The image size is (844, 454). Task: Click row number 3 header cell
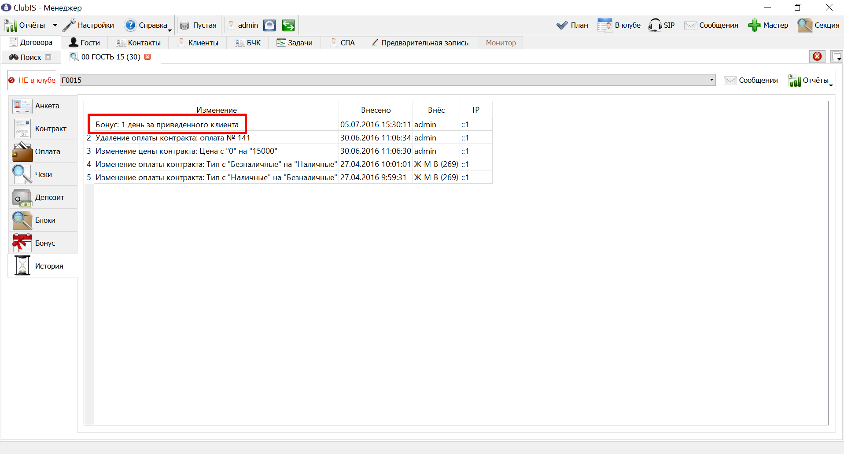[x=89, y=151]
